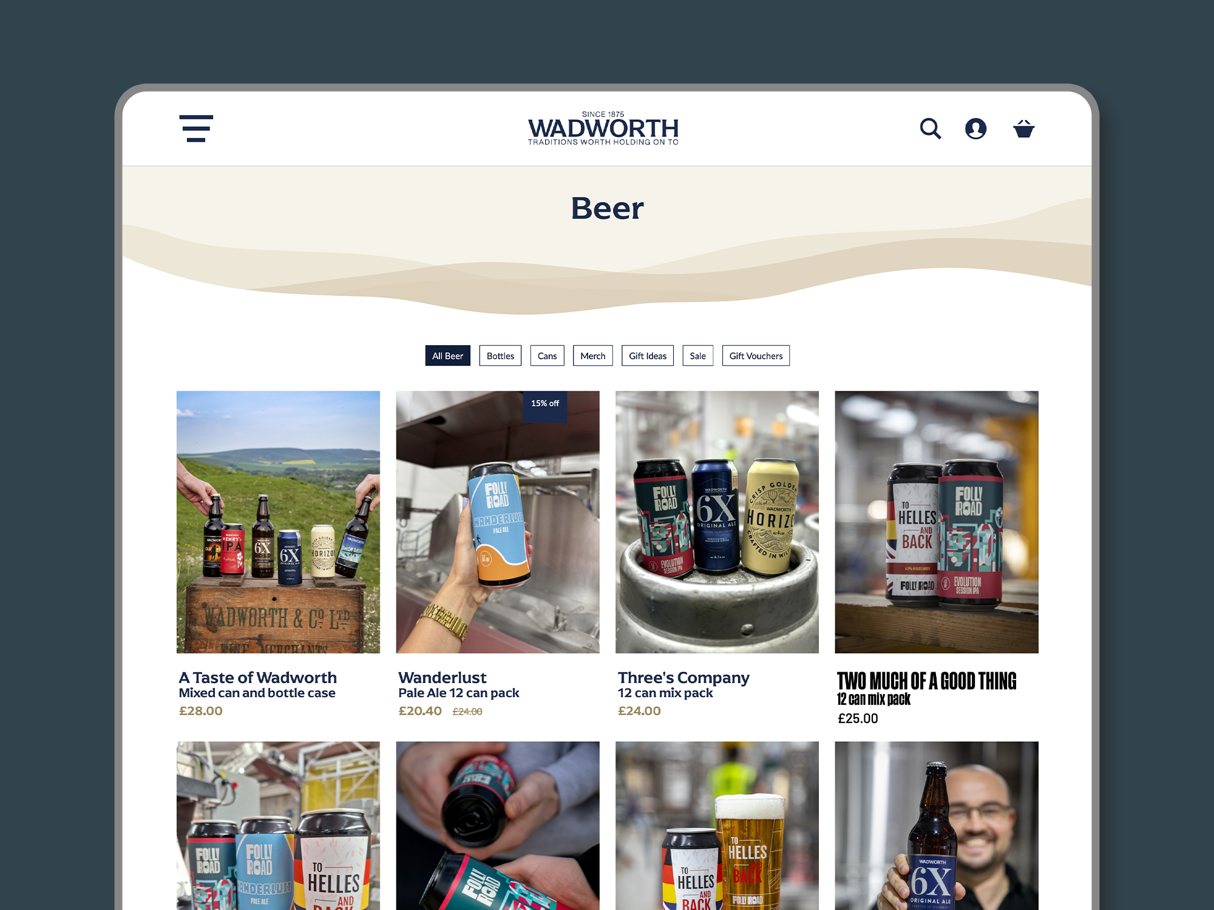Screen dimensions: 1214x910
Task: Filter products by Bottles
Action: pyautogui.click(x=500, y=356)
